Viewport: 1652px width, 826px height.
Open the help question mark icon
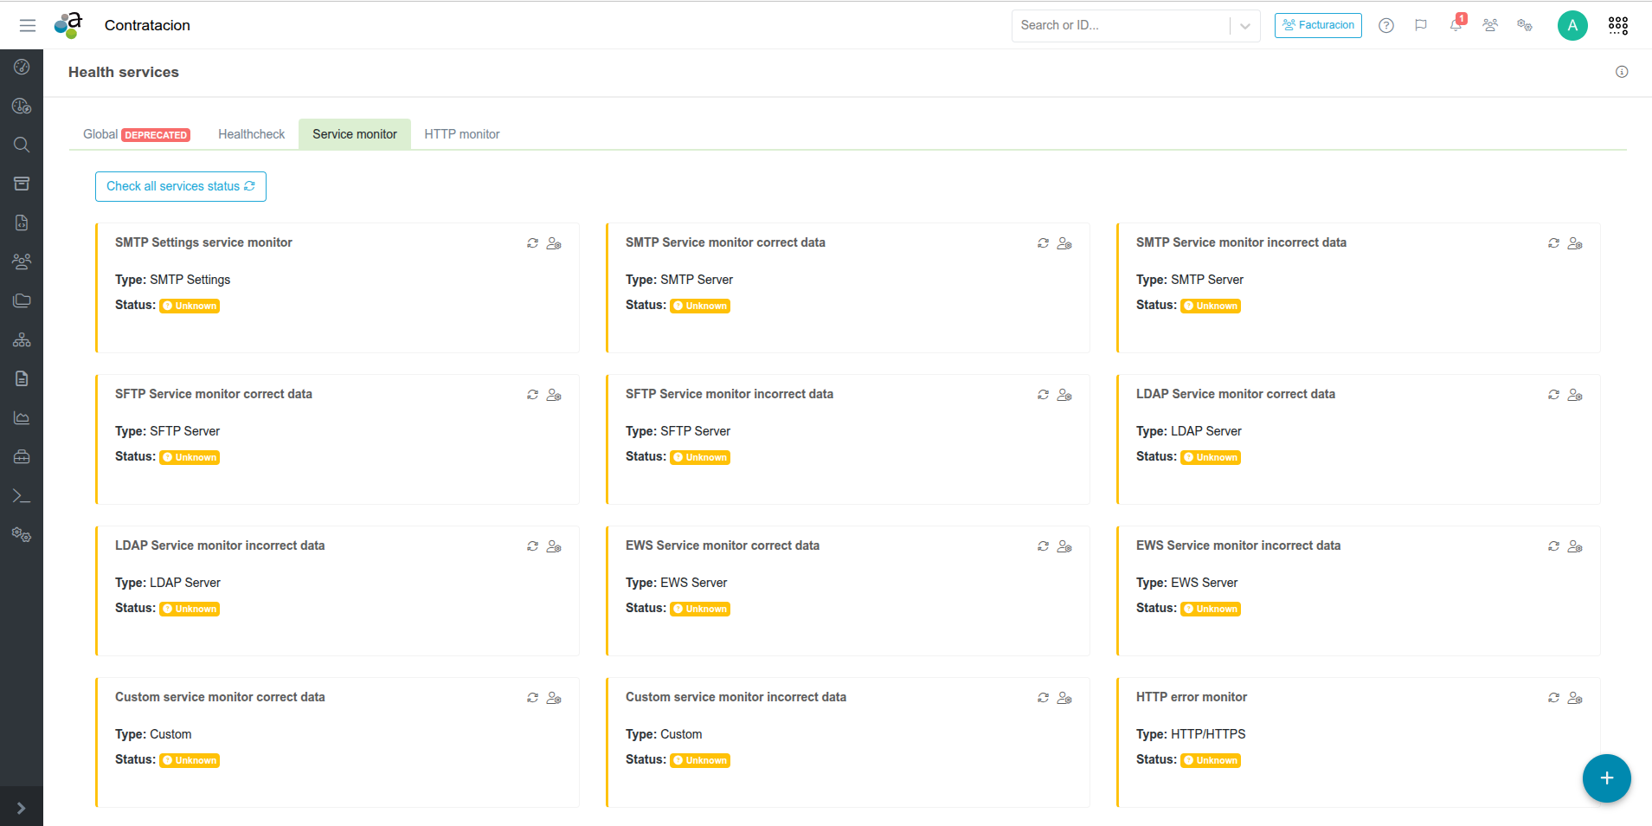tap(1386, 25)
